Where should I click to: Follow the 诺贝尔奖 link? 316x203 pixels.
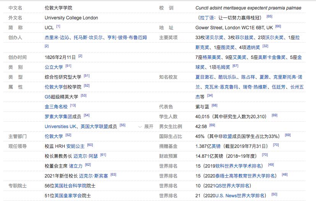[x=214, y=38]
